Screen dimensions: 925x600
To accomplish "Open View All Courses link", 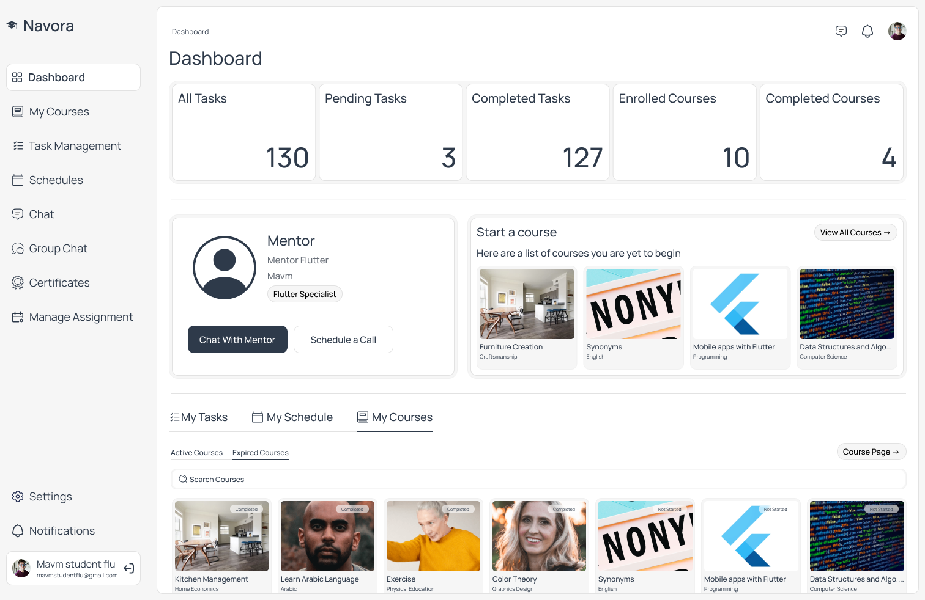I will [855, 232].
